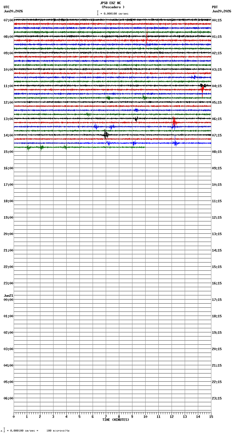Click the x-axis tick label '0'

click(x=14, y=417)
